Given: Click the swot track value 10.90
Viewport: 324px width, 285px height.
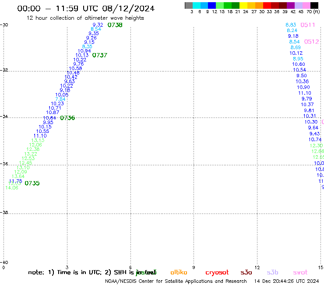Looking at the screenshot, I should click(303, 87).
